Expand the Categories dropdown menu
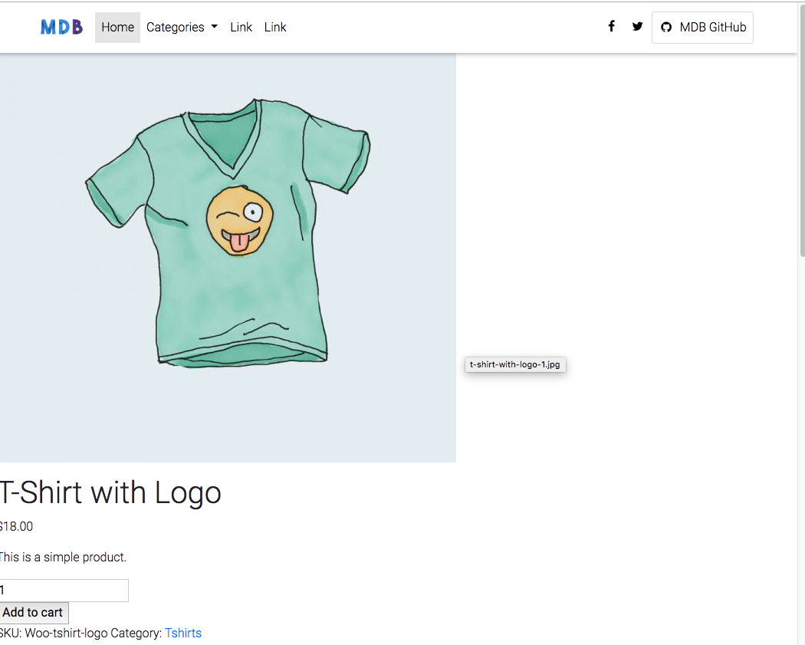Viewport: 805px width, 645px height. point(182,27)
